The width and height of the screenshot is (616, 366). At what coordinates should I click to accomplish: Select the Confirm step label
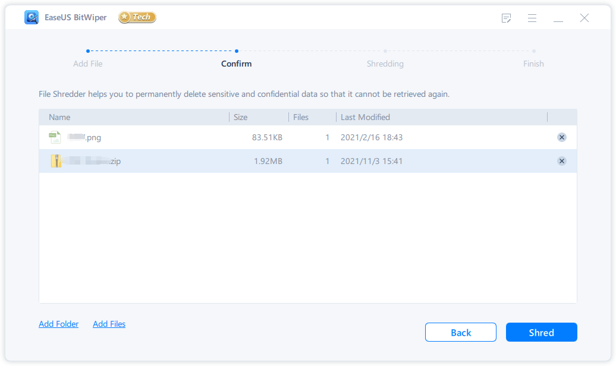click(236, 64)
